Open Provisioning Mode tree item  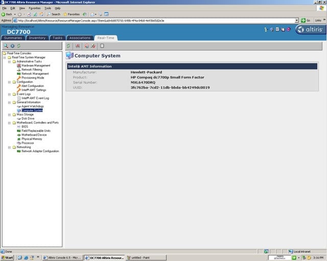(x=33, y=78)
